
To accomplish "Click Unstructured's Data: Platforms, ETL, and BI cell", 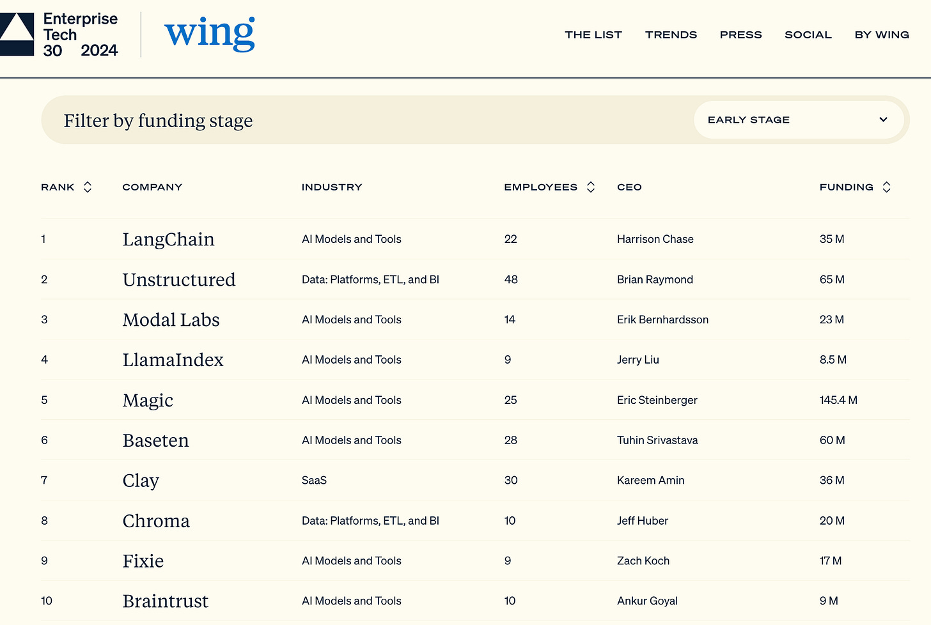I will (370, 279).
